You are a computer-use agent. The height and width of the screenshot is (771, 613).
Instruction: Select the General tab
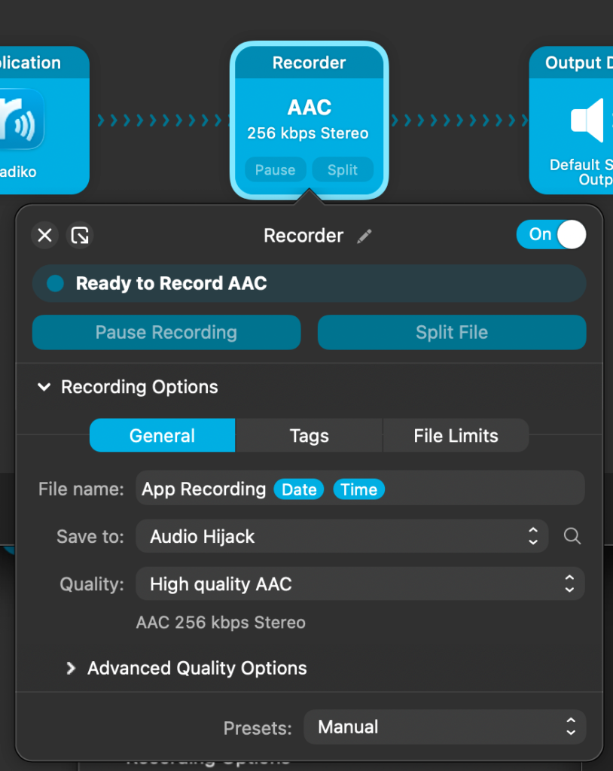(162, 436)
